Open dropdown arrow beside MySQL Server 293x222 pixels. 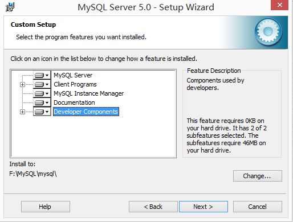pos(47,75)
